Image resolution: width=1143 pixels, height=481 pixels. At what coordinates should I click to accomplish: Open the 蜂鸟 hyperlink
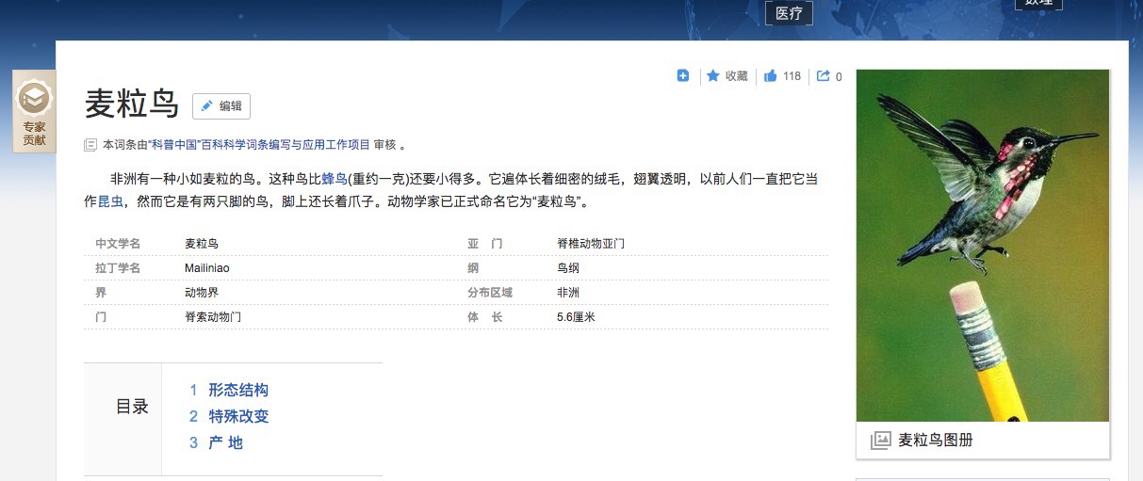tap(335, 178)
